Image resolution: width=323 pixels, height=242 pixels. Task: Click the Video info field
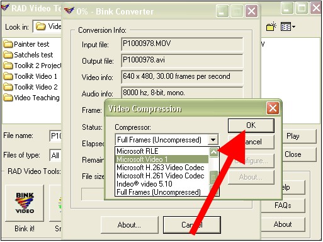[x=182, y=77]
